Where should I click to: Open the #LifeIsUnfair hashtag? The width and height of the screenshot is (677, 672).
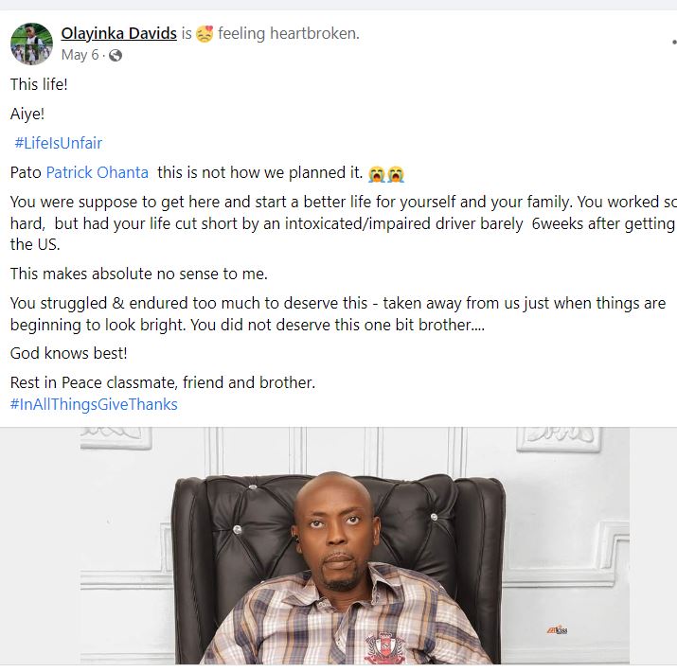pos(59,143)
